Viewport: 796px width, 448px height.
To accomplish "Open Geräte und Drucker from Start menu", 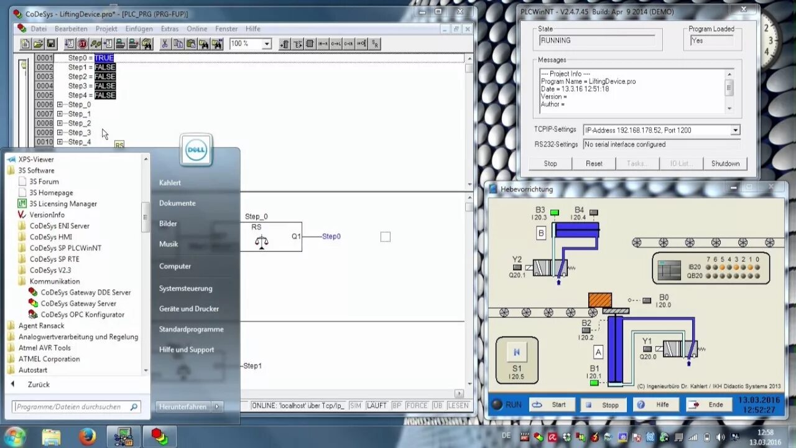I will 189,309.
